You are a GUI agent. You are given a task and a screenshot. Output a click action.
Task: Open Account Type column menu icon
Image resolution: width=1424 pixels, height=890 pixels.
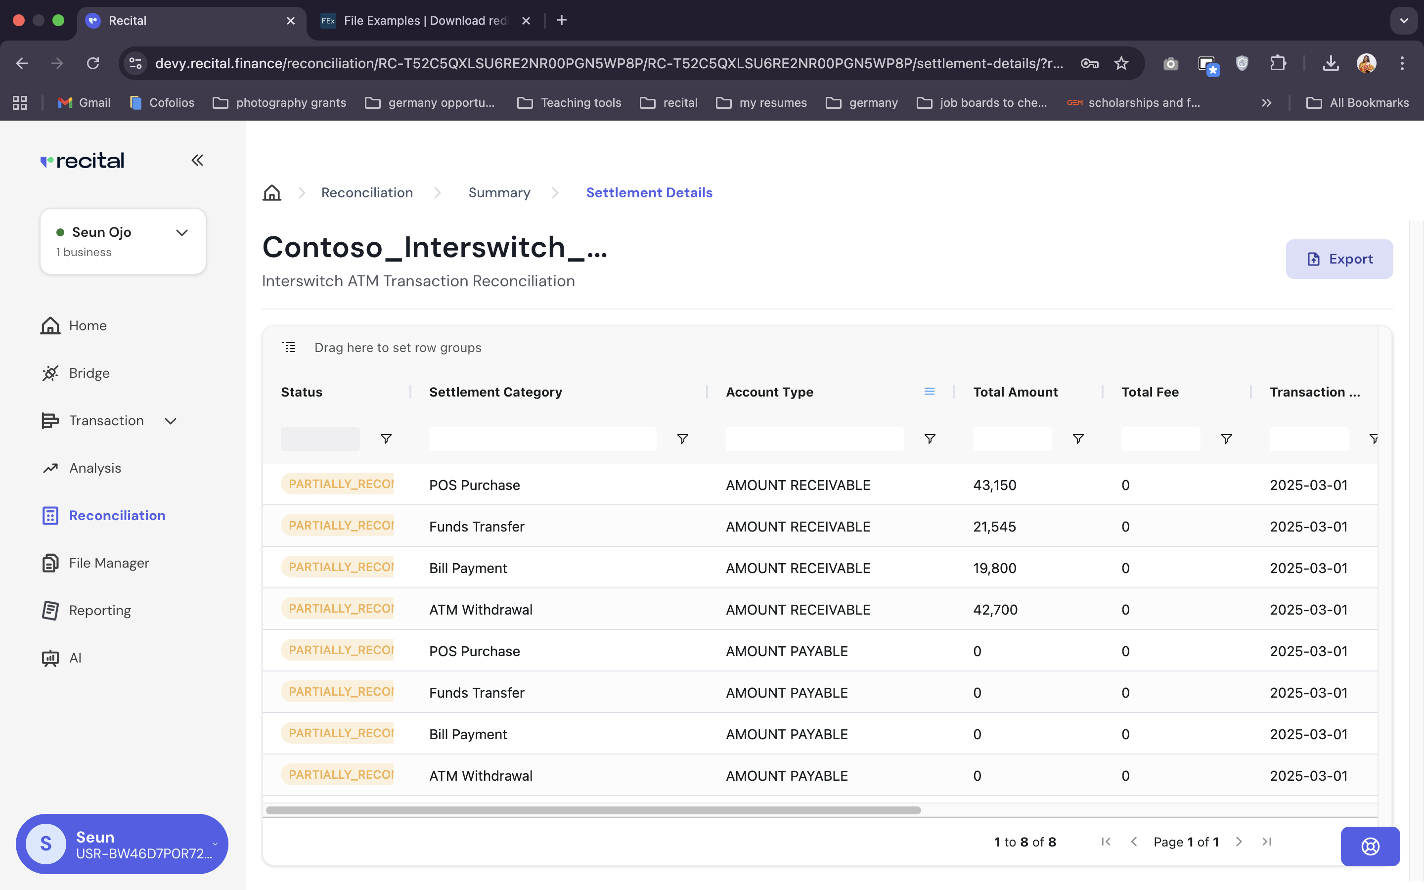[x=929, y=392]
